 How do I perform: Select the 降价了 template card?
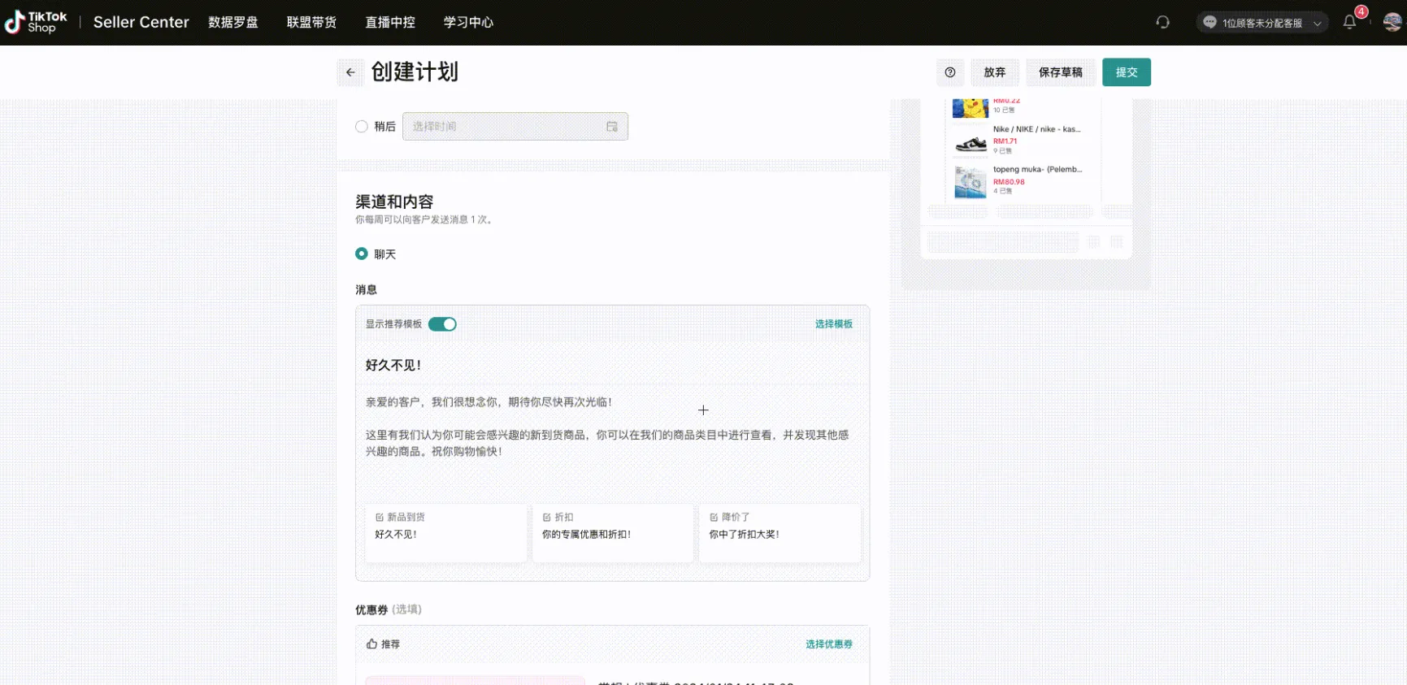780,533
